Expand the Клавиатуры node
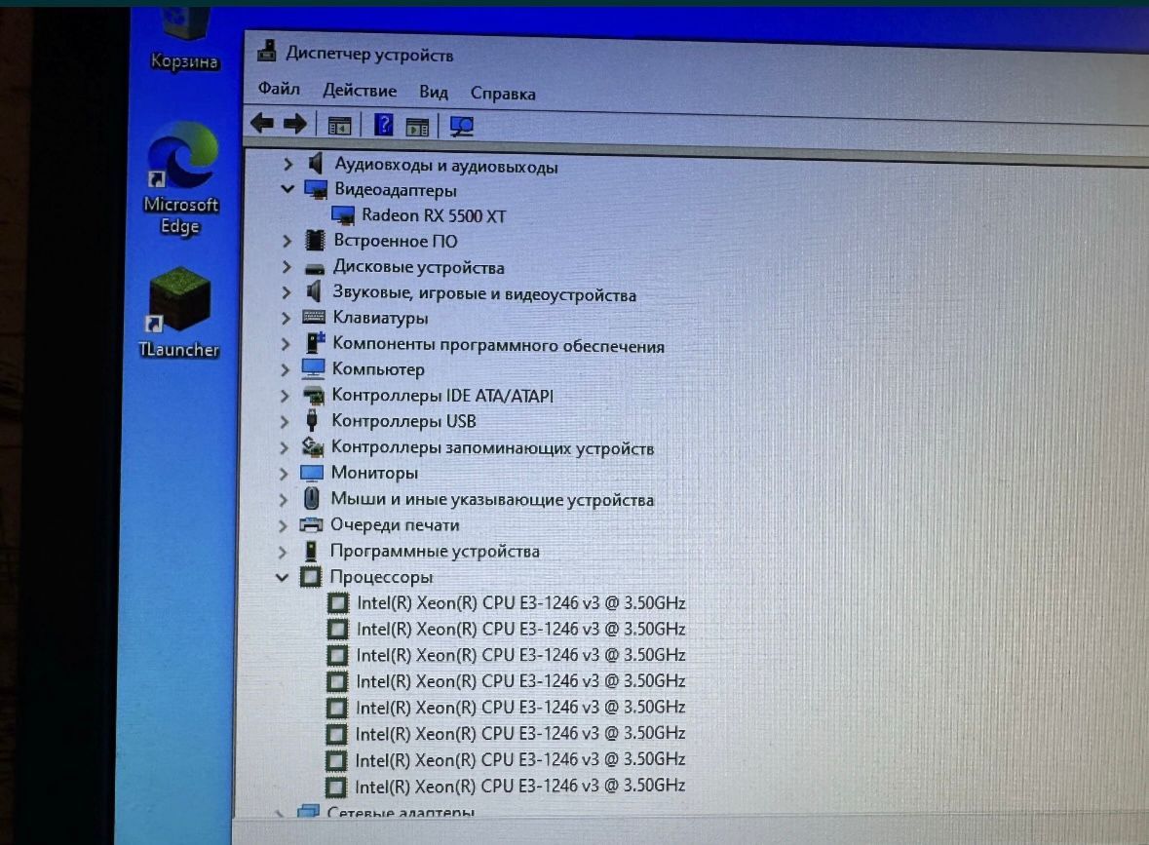This screenshot has height=845, width=1149. (286, 318)
